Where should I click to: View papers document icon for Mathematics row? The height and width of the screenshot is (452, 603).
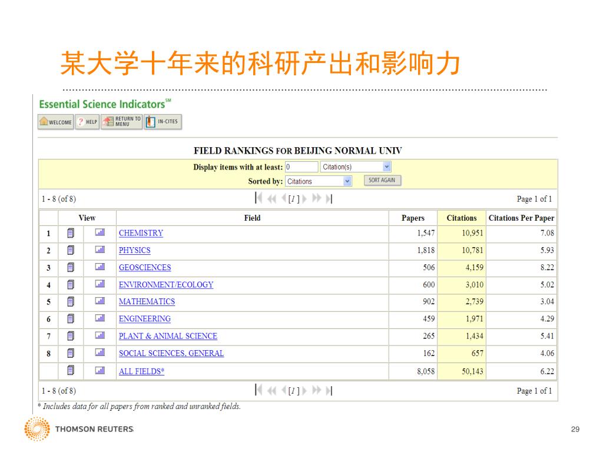pyautogui.click(x=71, y=302)
